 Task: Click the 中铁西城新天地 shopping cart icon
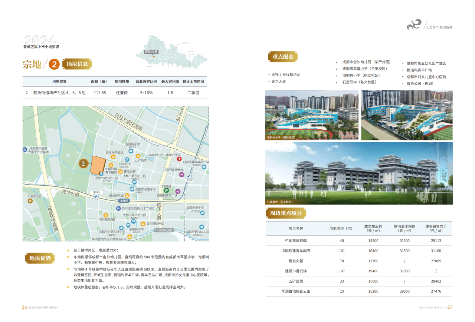pos(182,175)
